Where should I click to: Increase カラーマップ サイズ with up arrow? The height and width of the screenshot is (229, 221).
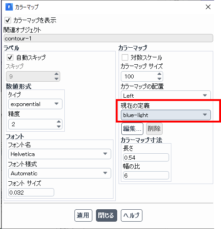(159, 74)
